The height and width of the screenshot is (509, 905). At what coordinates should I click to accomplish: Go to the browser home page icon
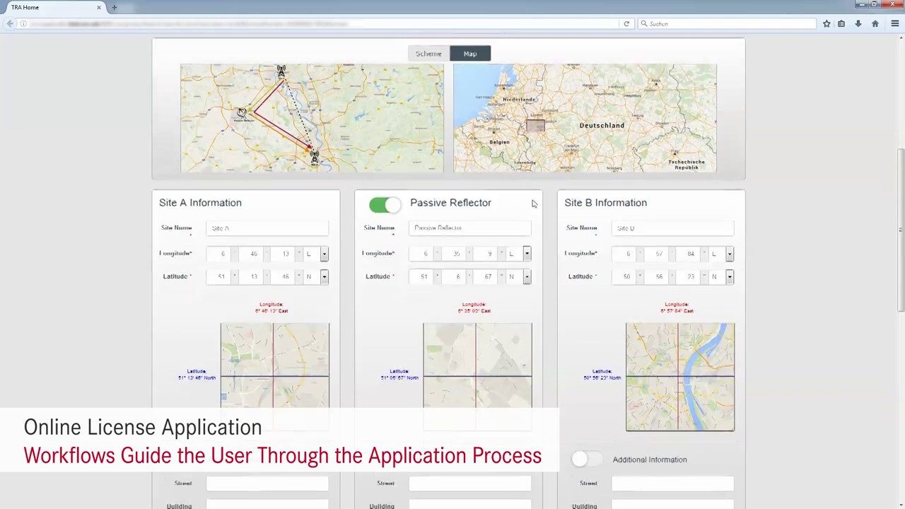point(875,24)
